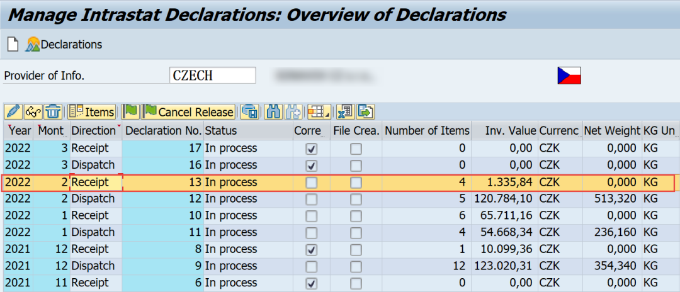Click the Declaration No. column header

pos(163,130)
